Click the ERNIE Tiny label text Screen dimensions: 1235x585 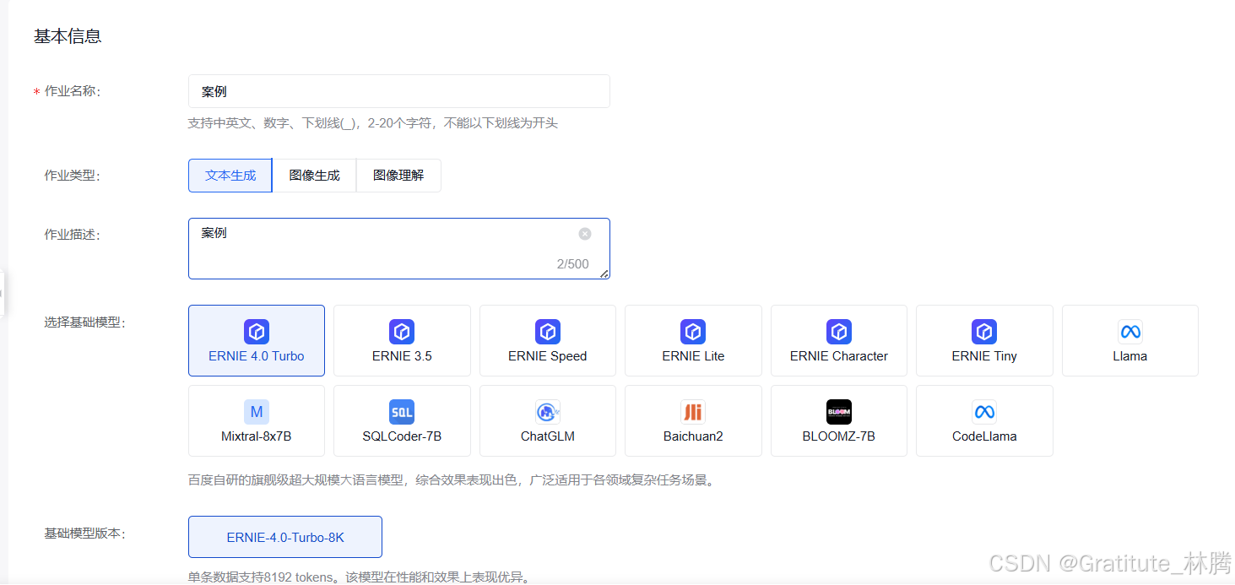point(984,356)
